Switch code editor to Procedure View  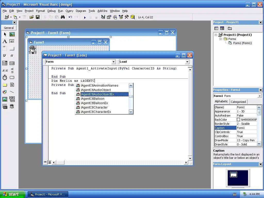click(45, 162)
